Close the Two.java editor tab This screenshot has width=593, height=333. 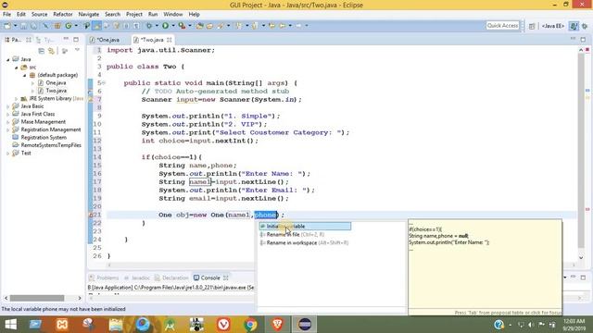tap(169, 40)
